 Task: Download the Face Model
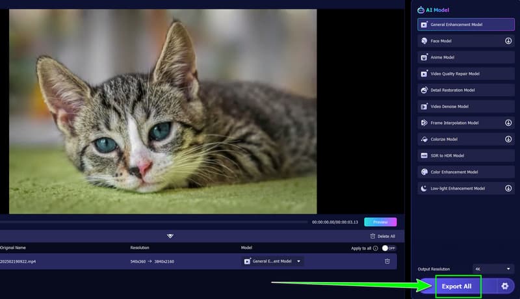[x=508, y=41]
